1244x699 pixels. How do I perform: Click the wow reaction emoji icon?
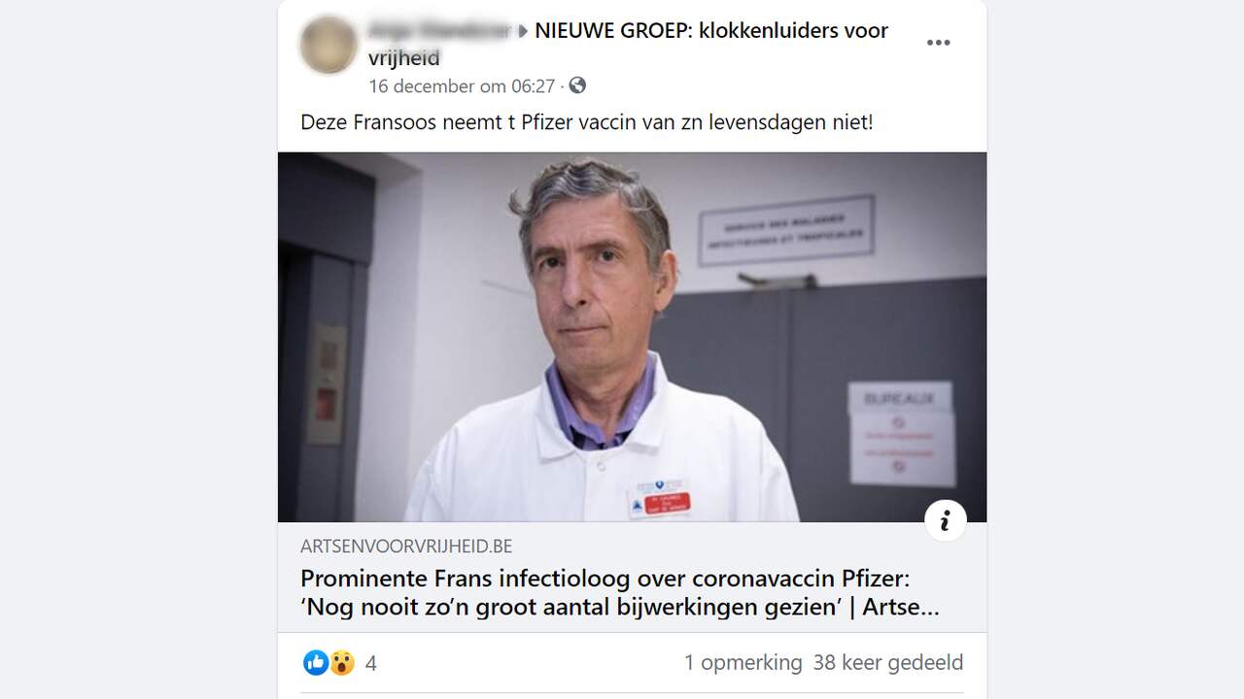[x=341, y=663]
